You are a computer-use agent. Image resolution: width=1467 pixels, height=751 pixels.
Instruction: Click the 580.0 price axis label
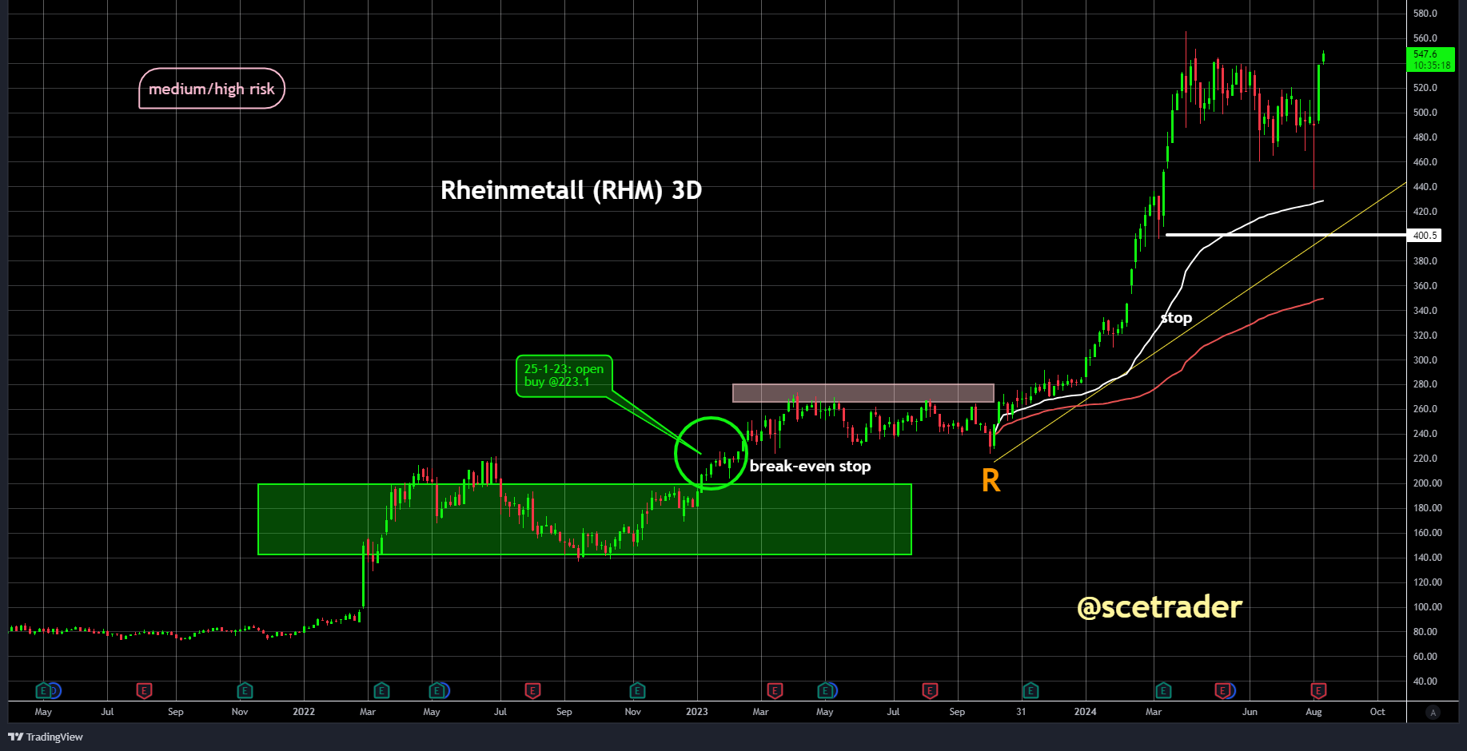tap(1425, 14)
